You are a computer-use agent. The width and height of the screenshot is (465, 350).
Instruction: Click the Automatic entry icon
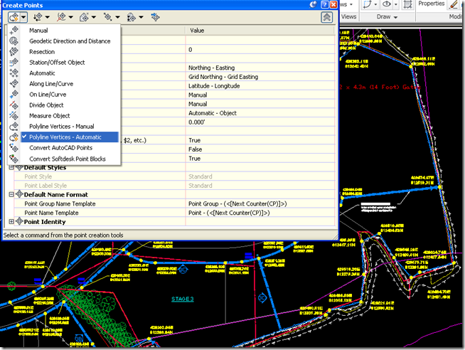[x=14, y=73]
